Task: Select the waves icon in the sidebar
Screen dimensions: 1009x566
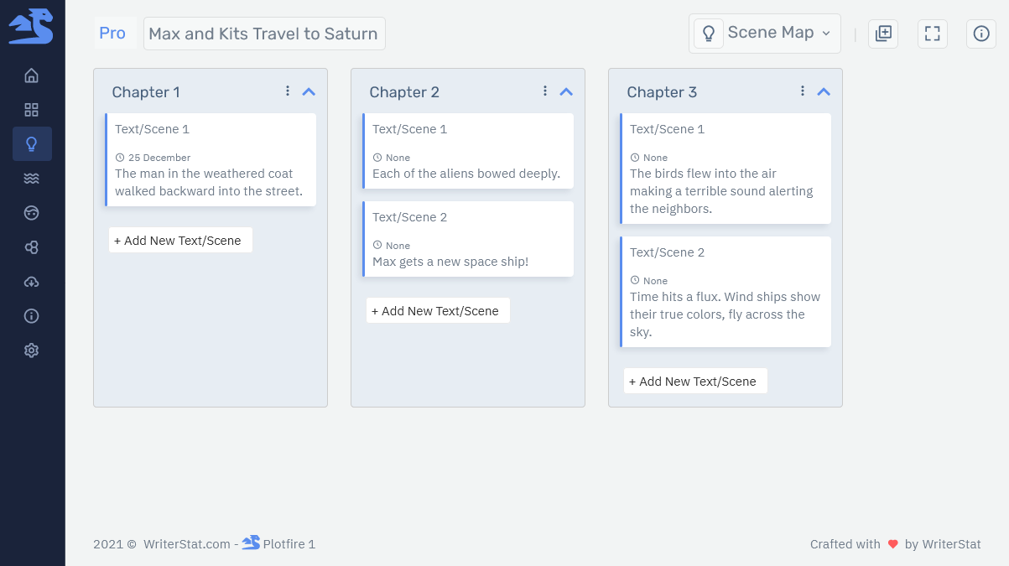Action: tap(32, 178)
